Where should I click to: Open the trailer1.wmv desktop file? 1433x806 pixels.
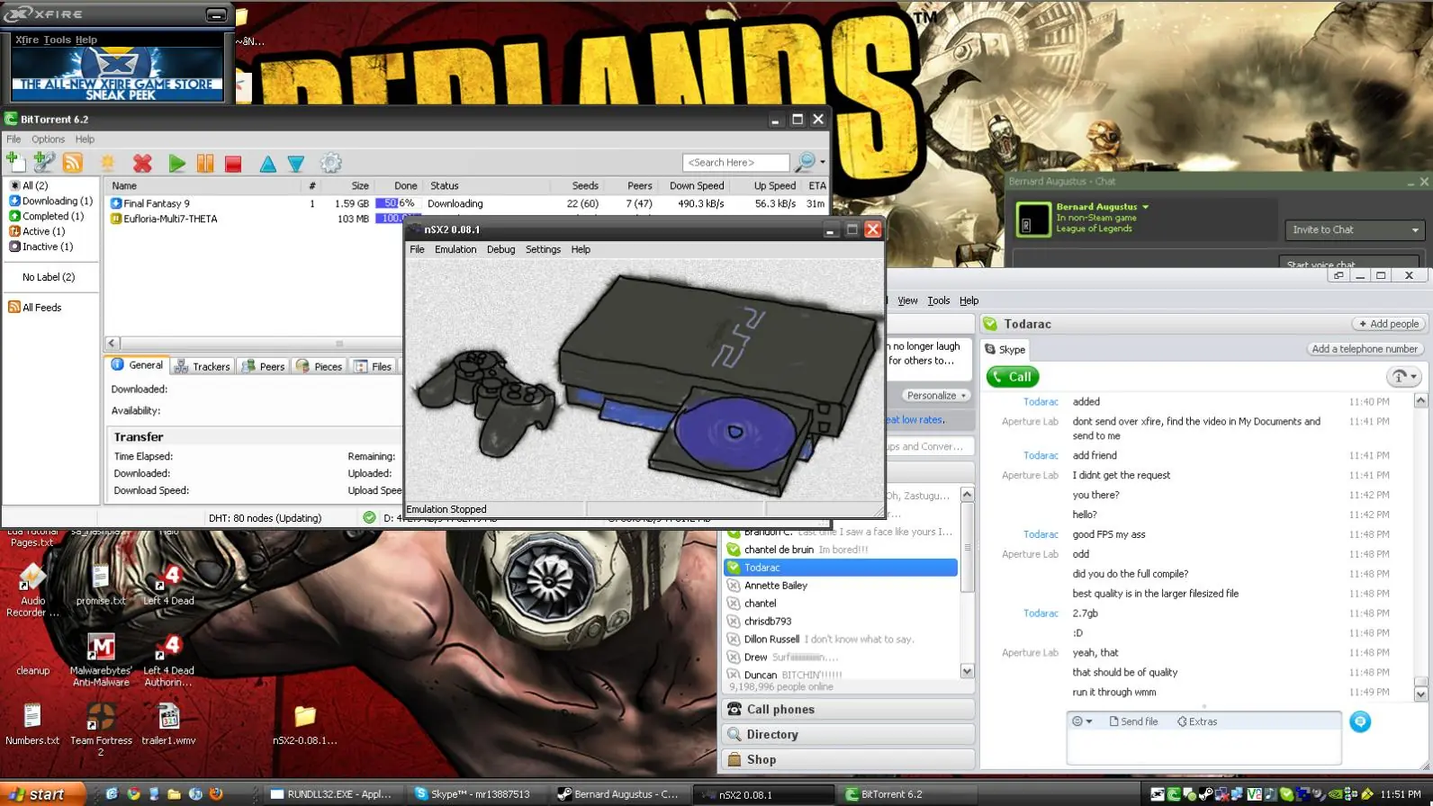coord(168,725)
